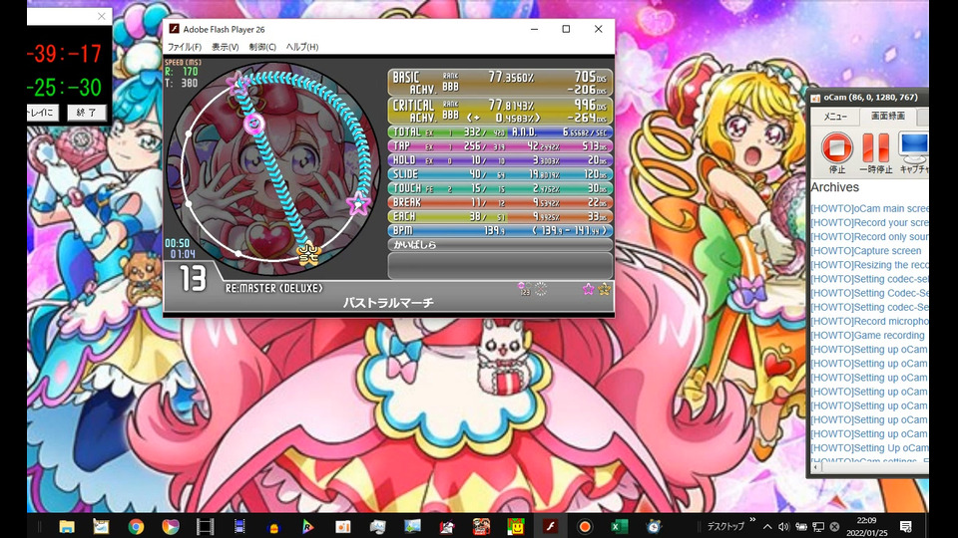Click the small 123 note icon in the song bar
958x538 pixels.
[x=524, y=289]
